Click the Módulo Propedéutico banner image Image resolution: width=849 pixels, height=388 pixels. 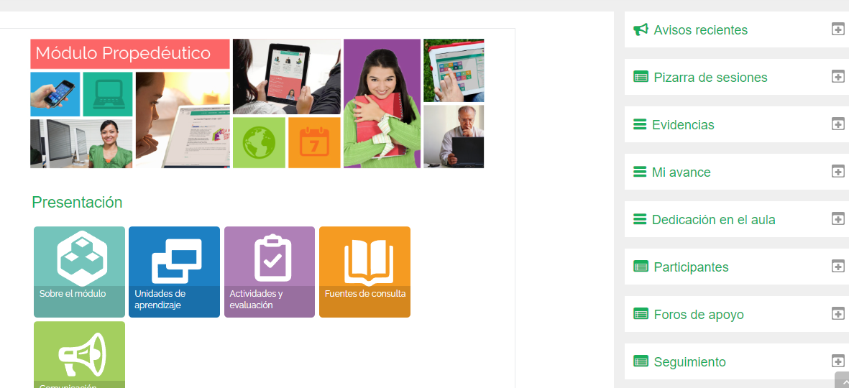click(x=257, y=103)
